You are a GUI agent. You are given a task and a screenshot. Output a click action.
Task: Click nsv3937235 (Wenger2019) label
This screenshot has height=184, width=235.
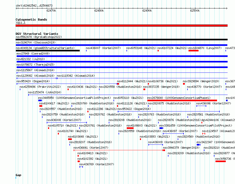click(x=161, y=87)
